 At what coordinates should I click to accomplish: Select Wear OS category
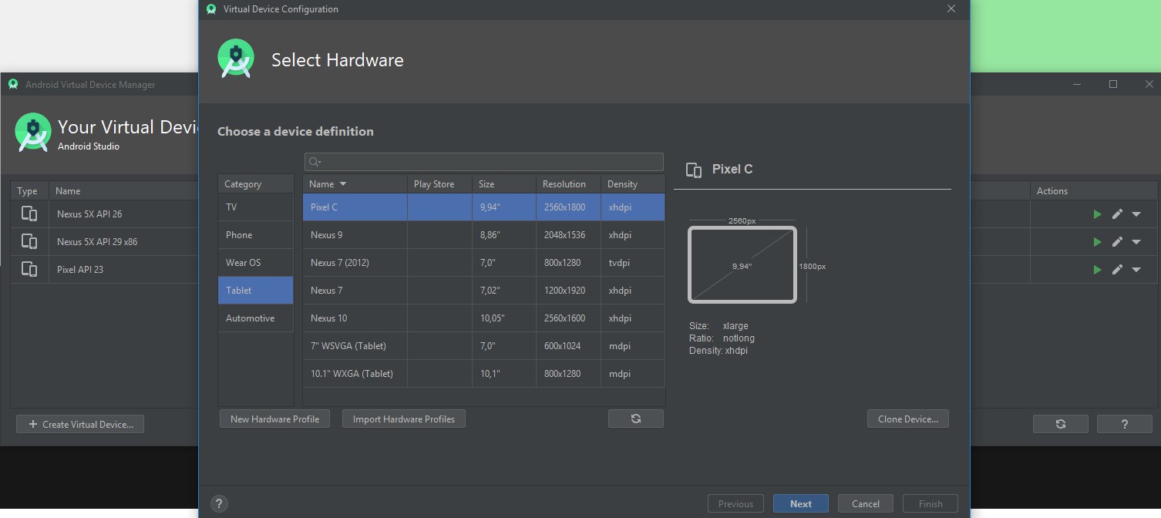click(256, 263)
